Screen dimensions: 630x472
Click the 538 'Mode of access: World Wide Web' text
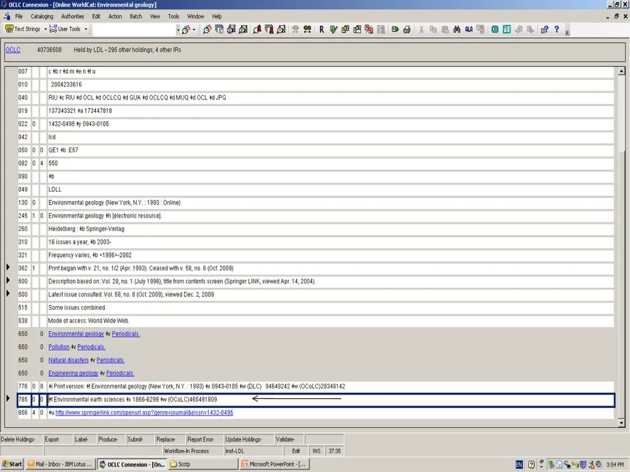coord(89,321)
